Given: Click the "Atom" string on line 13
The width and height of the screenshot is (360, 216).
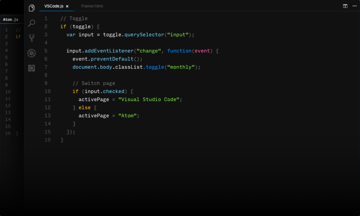Looking at the screenshot, I should pyautogui.click(x=127, y=116).
